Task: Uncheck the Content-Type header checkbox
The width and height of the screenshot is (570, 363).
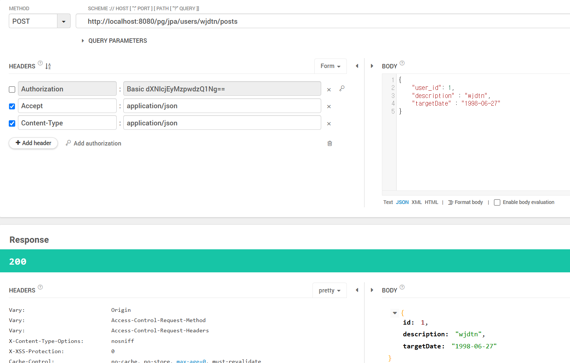Action: click(12, 124)
